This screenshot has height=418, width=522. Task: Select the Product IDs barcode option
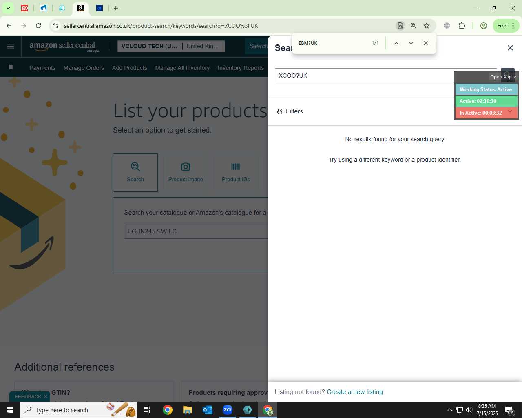[x=236, y=173]
